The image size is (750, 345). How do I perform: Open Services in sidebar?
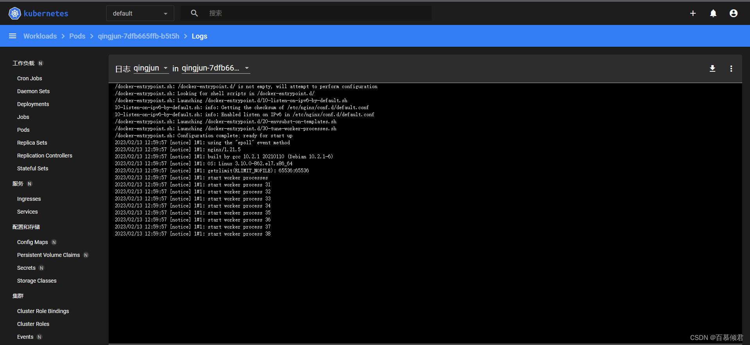[27, 212]
